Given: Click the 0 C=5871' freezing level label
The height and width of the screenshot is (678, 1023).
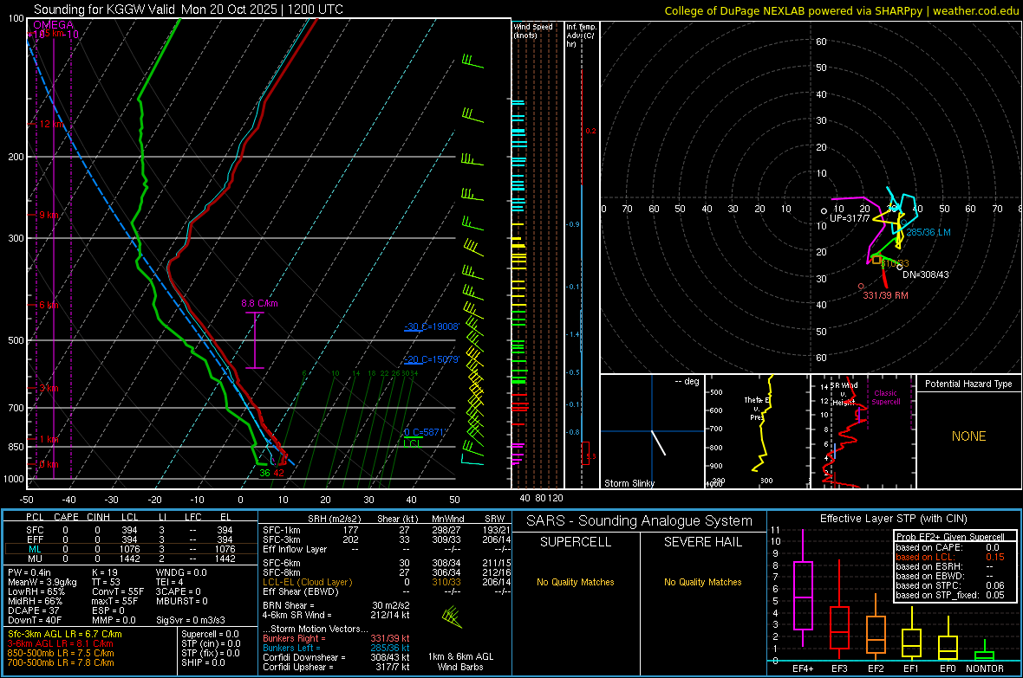Looking at the screenshot, I should 425,432.
